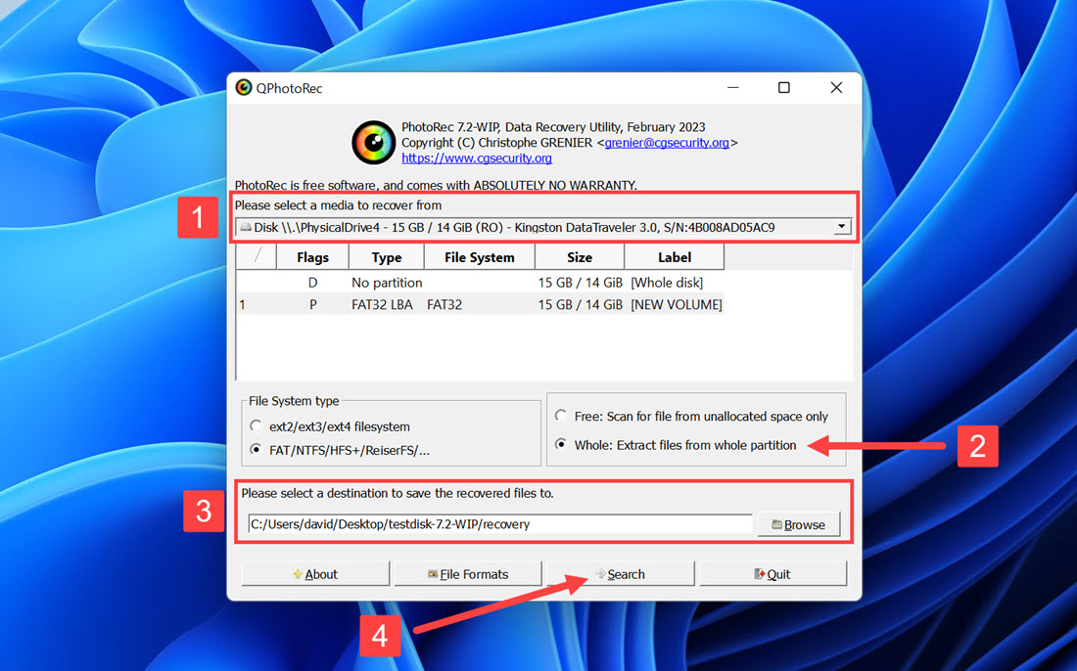The height and width of the screenshot is (671, 1077).
Task: Select ext2/ext3/ext4 filesystem radio button
Action: (x=256, y=426)
